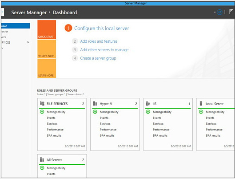The height and width of the screenshot is (179, 235).
Task: Open Services in FILE SERVICES tile
Action: [52, 124]
